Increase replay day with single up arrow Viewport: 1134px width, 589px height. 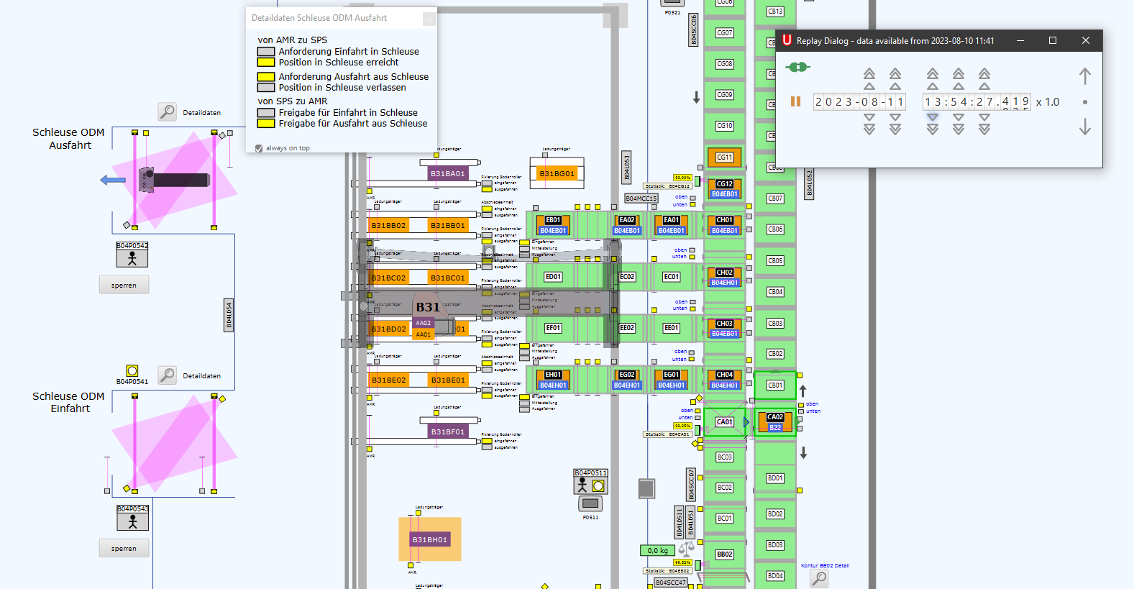click(895, 86)
